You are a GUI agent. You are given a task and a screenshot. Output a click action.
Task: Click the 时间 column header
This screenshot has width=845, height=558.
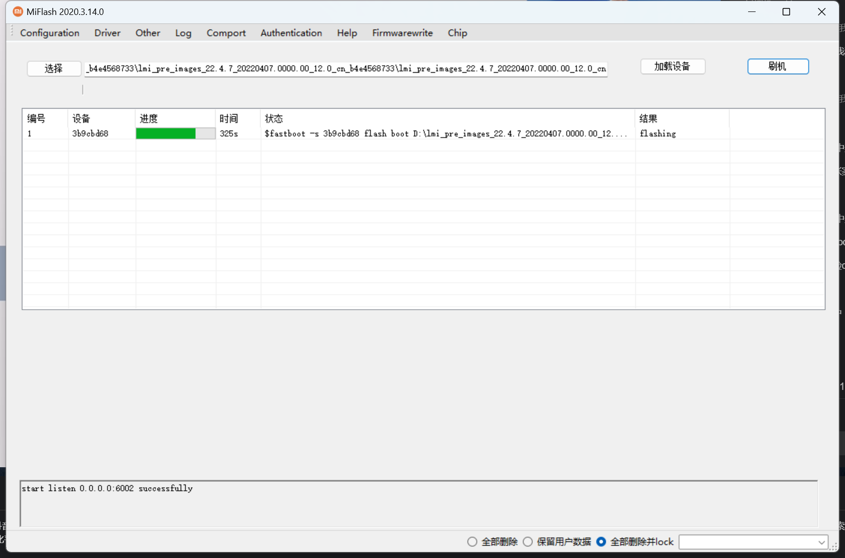point(238,119)
